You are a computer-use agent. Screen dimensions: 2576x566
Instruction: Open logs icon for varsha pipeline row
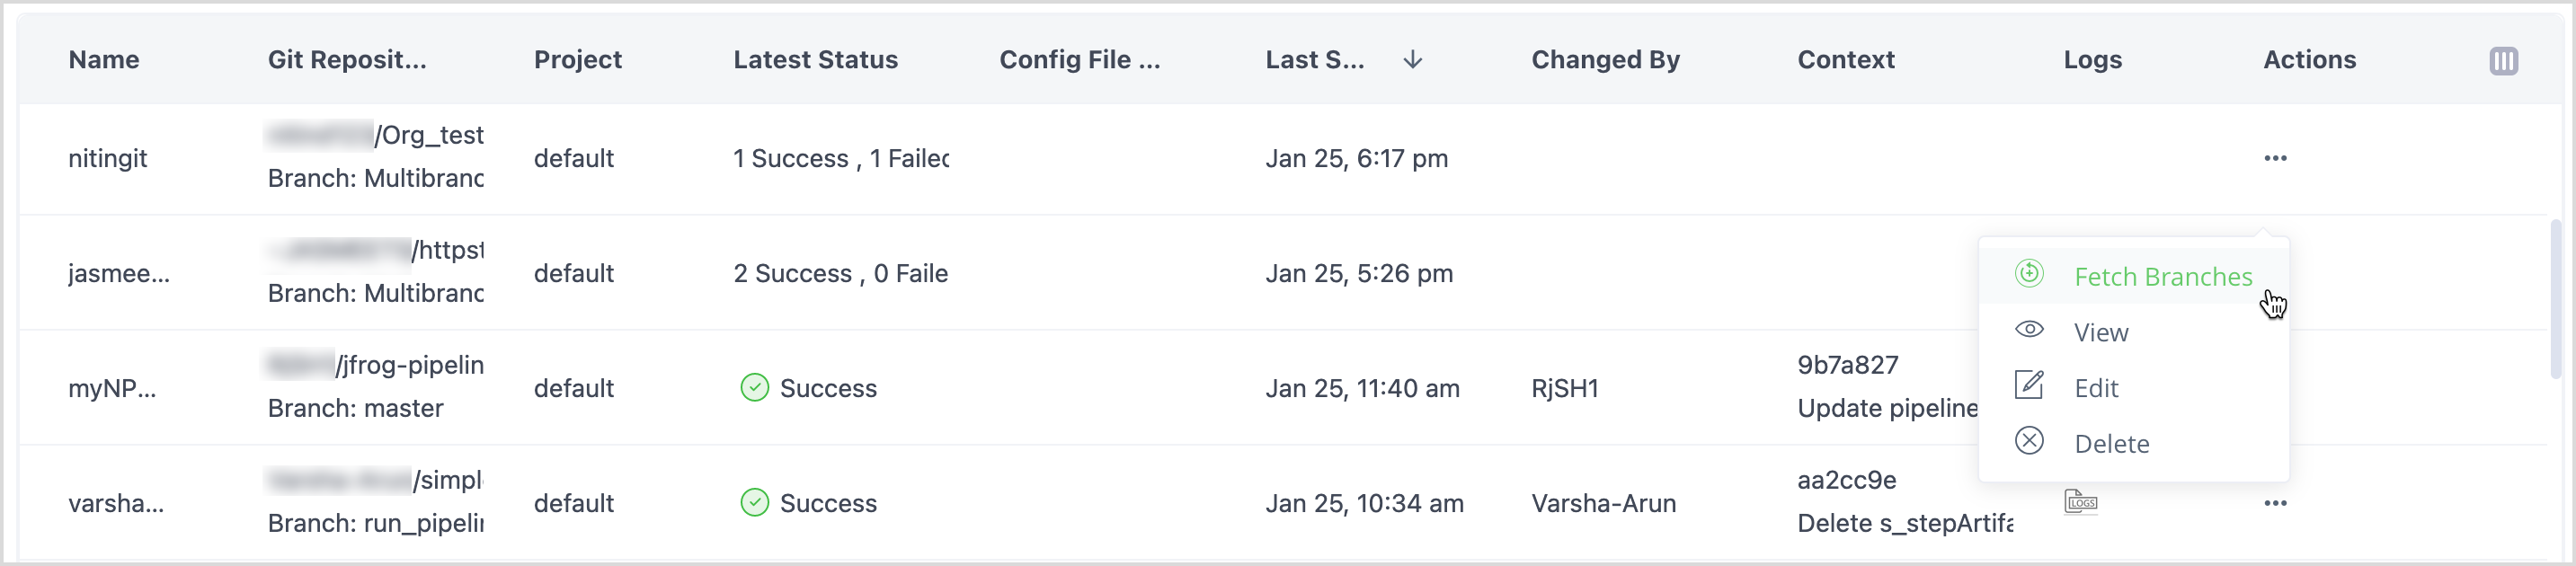tap(2081, 502)
